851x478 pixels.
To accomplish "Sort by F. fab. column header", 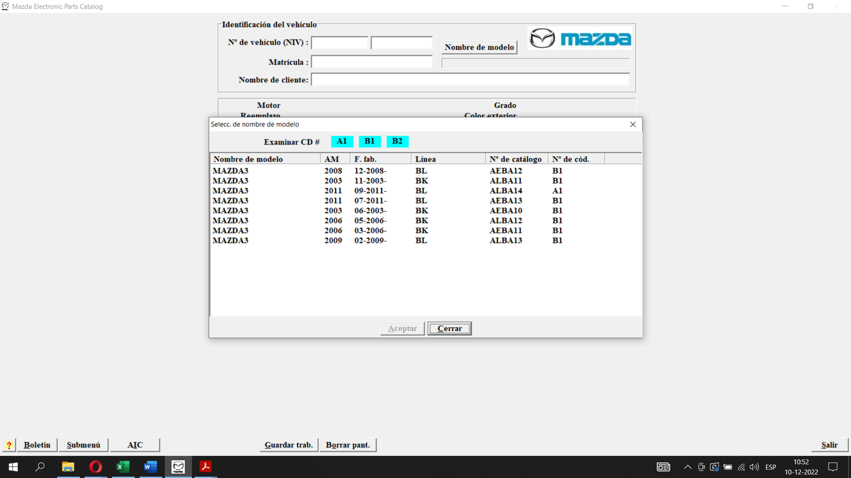I will coord(381,159).
